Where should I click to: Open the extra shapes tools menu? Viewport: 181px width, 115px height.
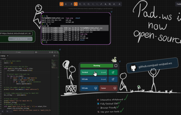(x=119, y=4)
